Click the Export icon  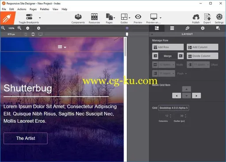pos(207,17)
